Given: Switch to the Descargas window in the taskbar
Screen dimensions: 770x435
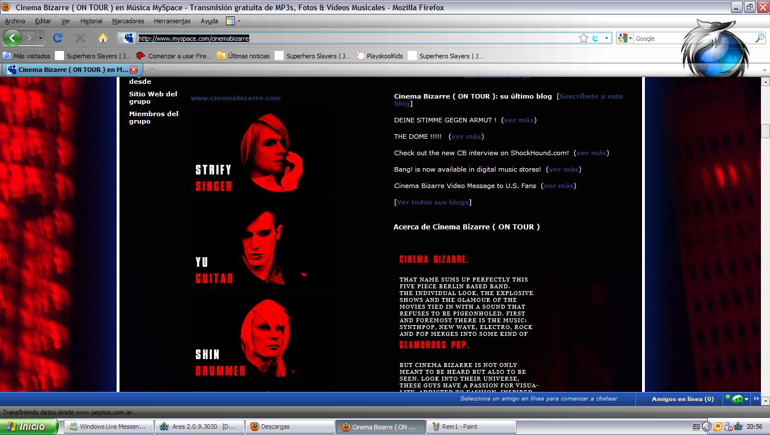Looking at the screenshot, I should (x=290, y=427).
